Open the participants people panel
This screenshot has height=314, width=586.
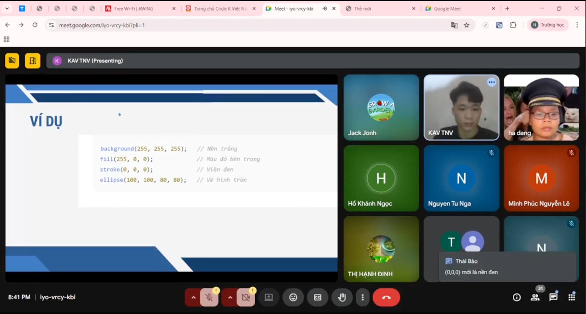coord(535,297)
